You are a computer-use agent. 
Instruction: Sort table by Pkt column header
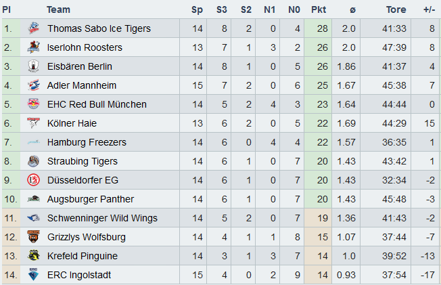pyautogui.click(x=319, y=9)
